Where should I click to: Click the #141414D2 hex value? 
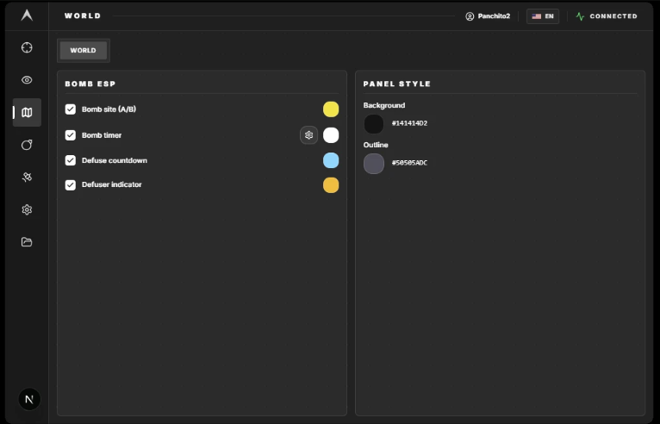click(x=409, y=123)
